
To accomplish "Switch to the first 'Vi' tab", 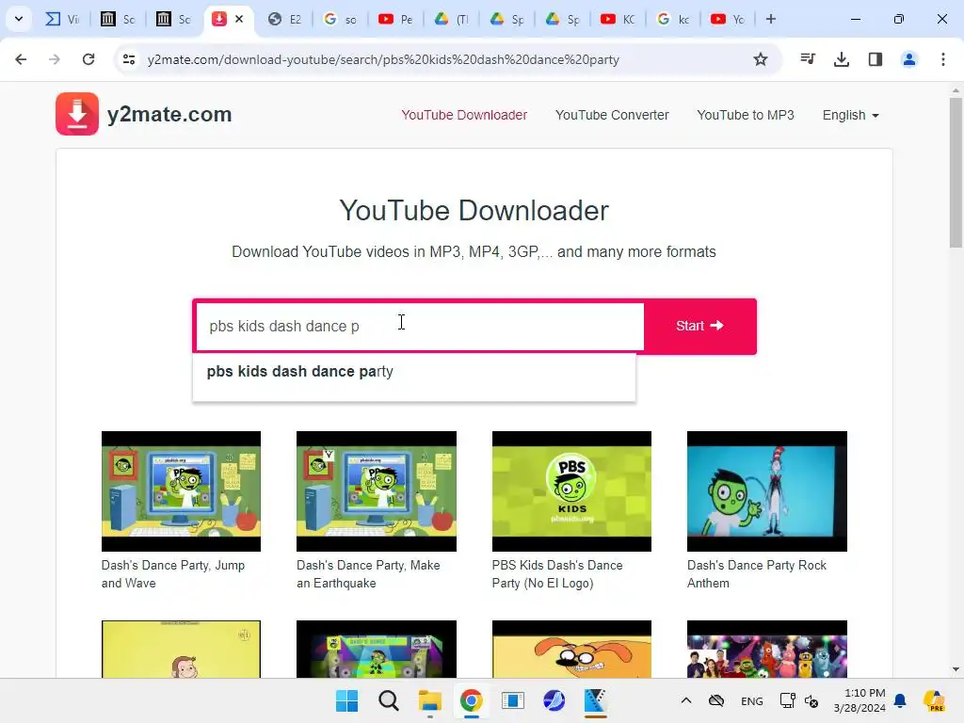I will 63,19.
